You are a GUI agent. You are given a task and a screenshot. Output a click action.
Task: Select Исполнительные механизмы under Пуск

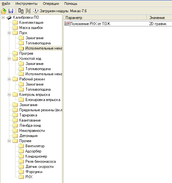pyautogui.click(x=44, y=48)
